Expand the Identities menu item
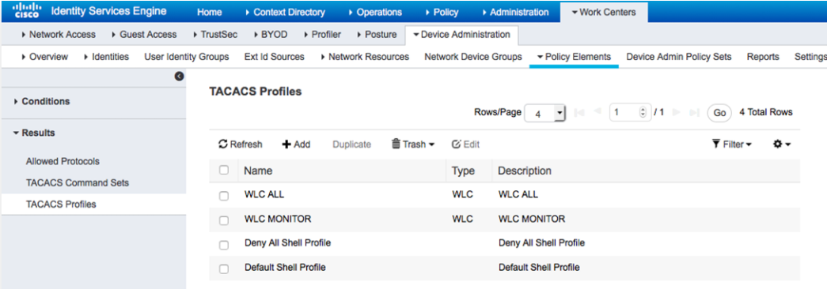The width and height of the screenshot is (827, 289). (x=106, y=56)
